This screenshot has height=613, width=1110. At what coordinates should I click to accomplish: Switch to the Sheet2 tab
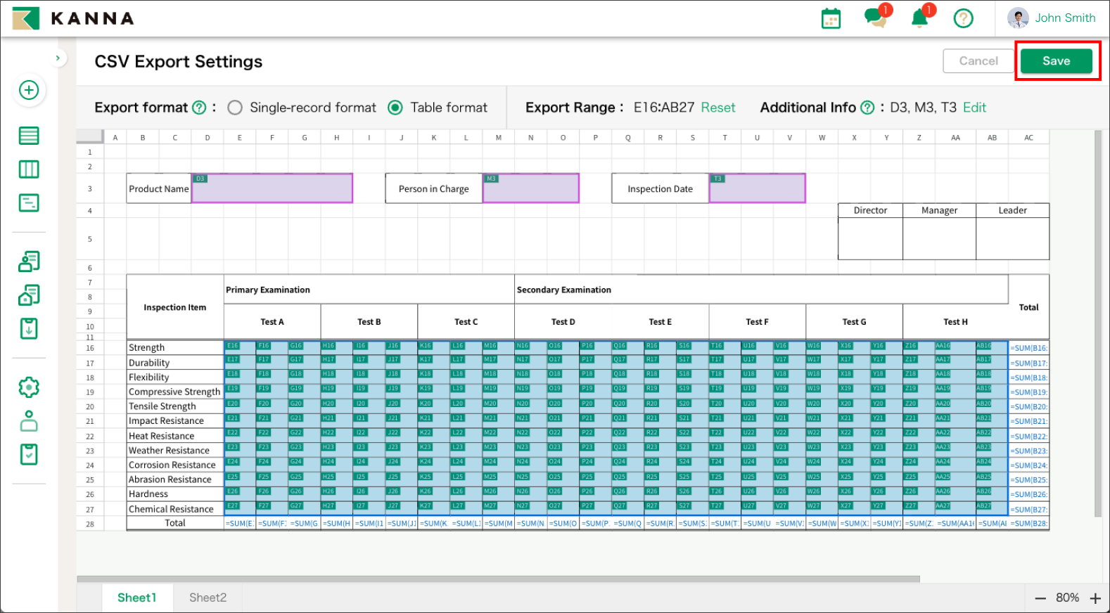click(x=208, y=598)
